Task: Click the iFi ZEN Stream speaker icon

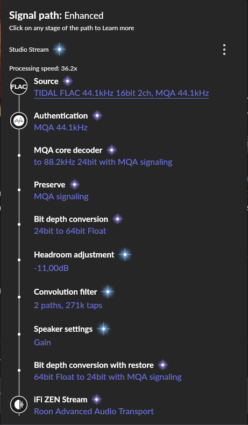Action: click(19, 405)
